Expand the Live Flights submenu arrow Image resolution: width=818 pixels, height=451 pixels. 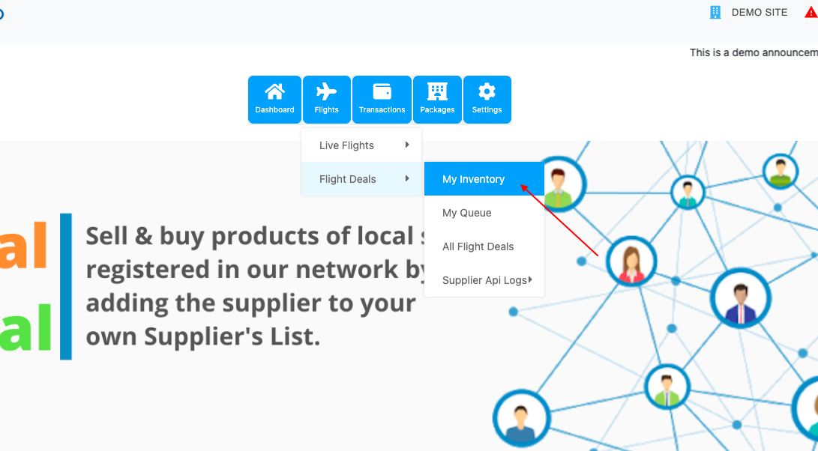[407, 145]
